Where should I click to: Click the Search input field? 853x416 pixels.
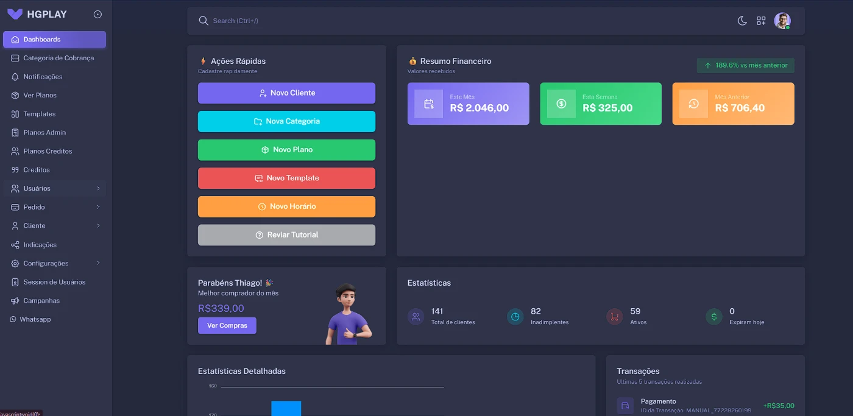tap(426, 21)
